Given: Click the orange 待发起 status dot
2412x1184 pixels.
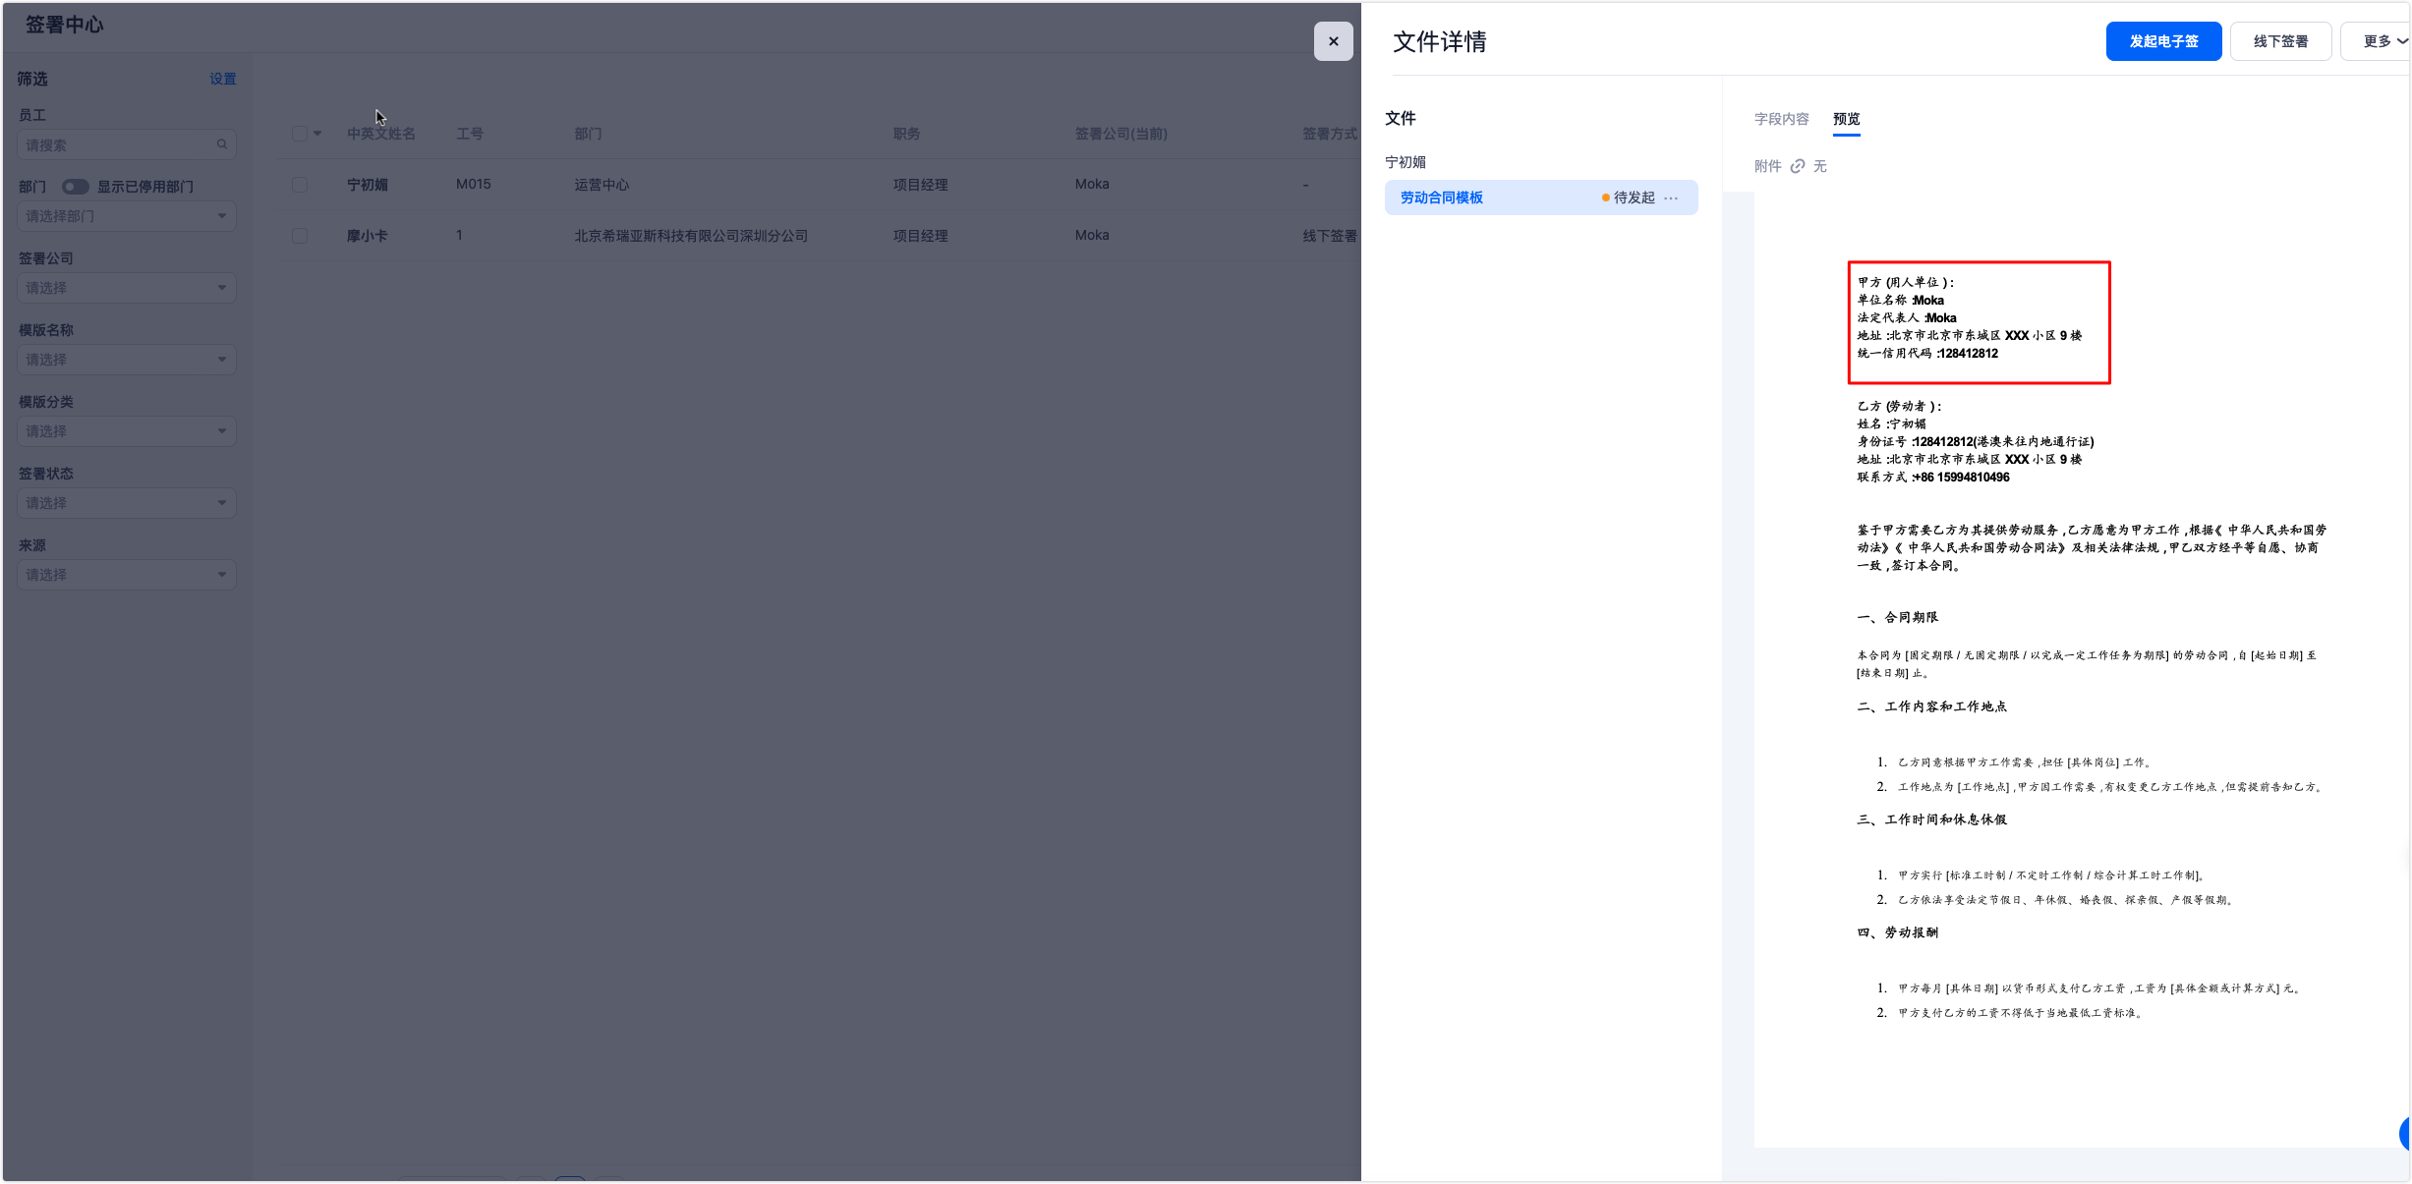Looking at the screenshot, I should [x=1605, y=197].
